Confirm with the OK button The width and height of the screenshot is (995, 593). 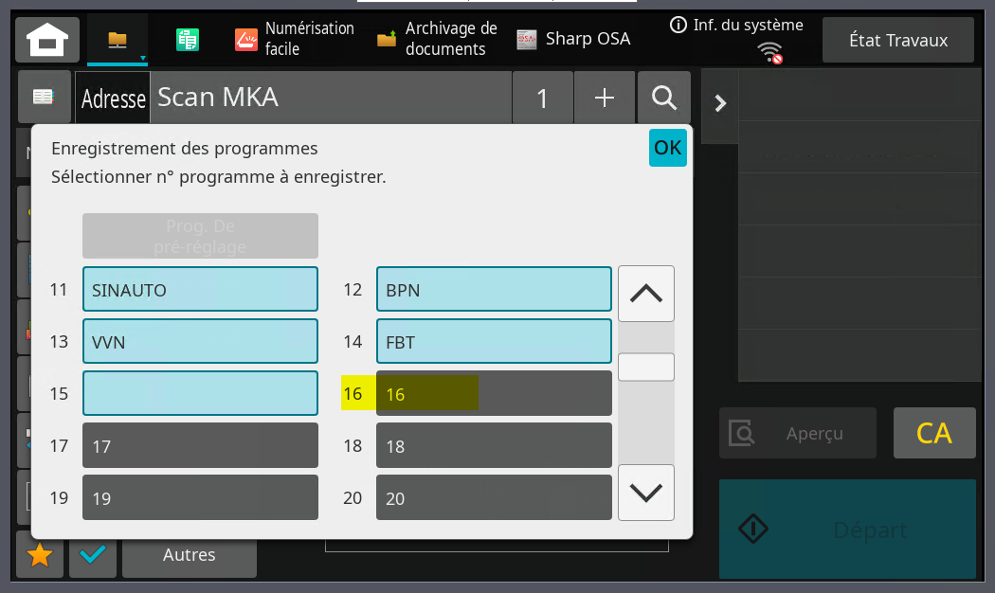667,148
